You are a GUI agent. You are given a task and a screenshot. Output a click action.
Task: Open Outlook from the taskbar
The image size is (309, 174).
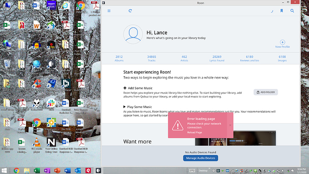[x=78, y=170]
